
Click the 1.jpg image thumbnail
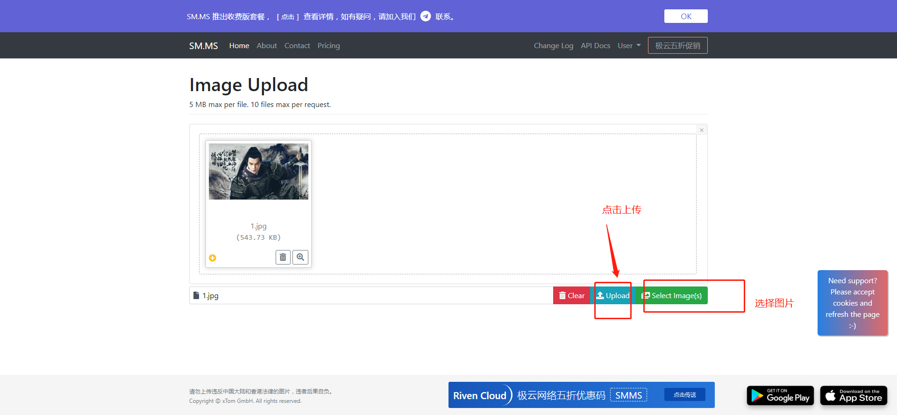coord(258,172)
